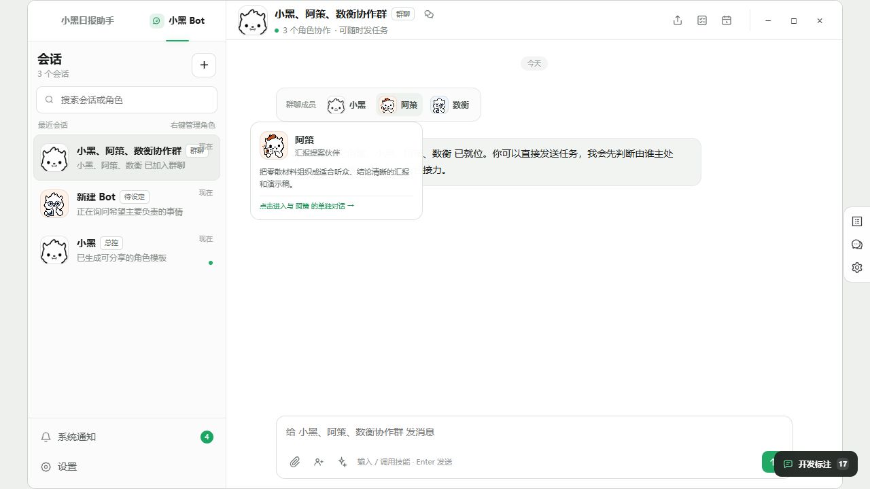Attach a file with paperclip icon
The image size is (870, 489).
[x=295, y=462]
